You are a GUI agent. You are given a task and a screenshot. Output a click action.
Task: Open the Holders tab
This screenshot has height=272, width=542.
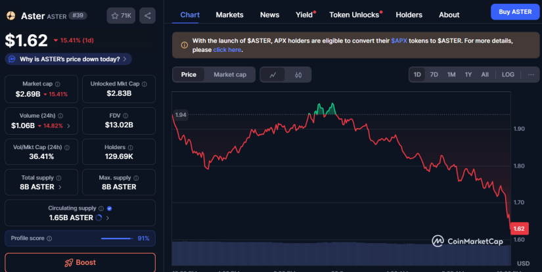pyautogui.click(x=409, y=15)
